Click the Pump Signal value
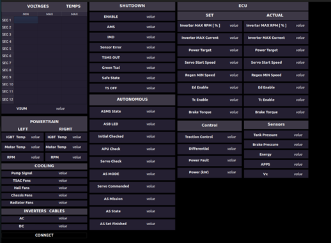This screenshot has height=243, width=331. pyautogui.click(x=63, y=173)
